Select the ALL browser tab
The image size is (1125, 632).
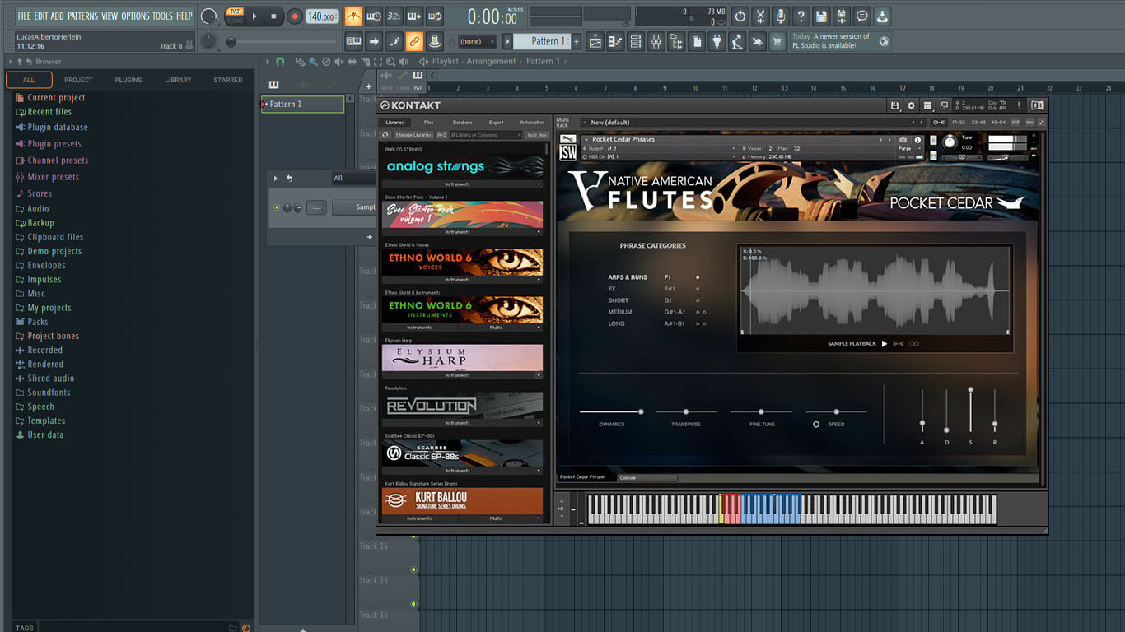[29, 80]
